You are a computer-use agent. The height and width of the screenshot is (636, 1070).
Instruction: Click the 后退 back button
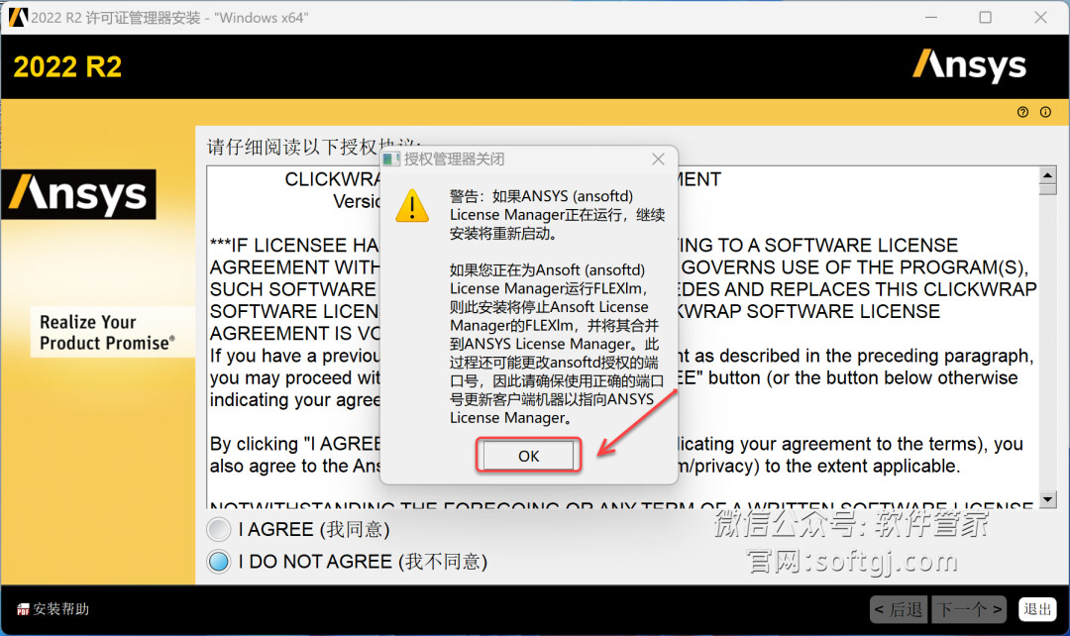[x=898, y=609]
